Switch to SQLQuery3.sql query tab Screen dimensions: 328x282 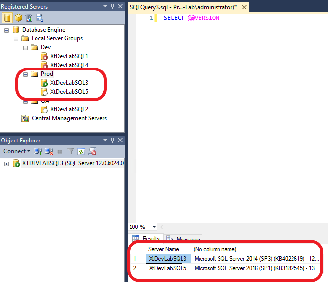coord(183,7)
